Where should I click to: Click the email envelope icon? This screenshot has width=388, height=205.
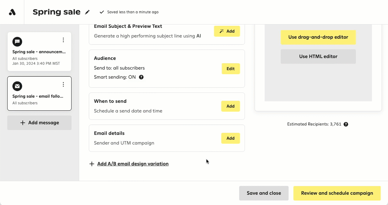pos(17,86)
